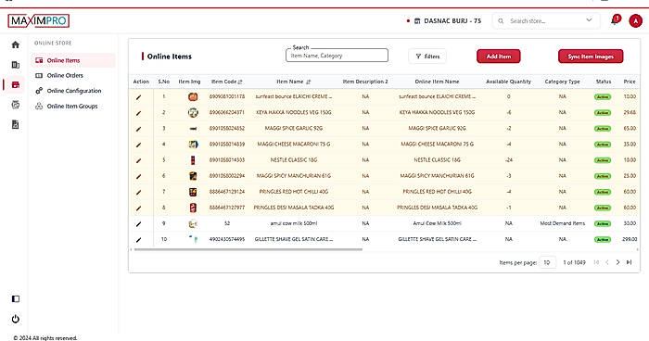Edit PRINGLES DESI MASALA TADKA pencil icon
The image size is (649, 341).
pos(139,208)
